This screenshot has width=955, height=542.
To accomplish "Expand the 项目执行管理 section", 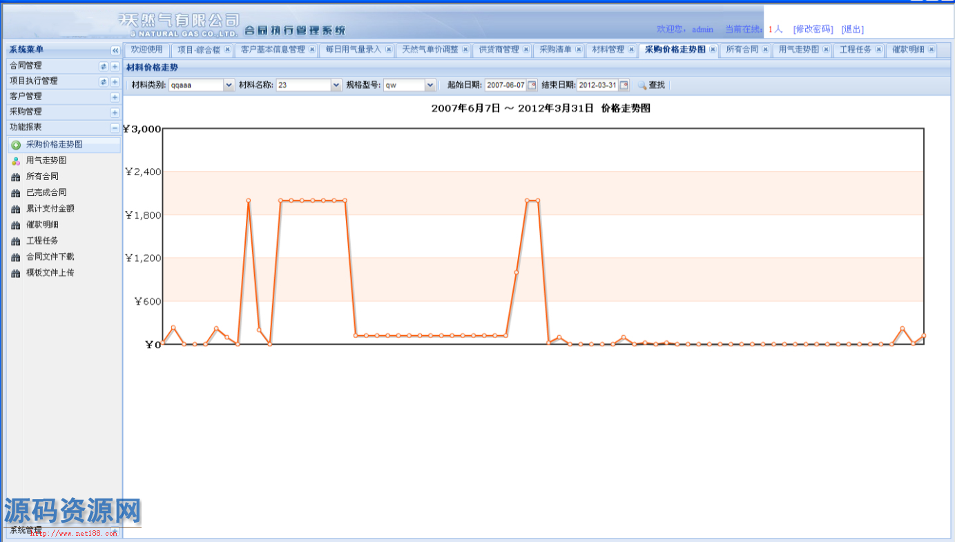I will 115,81.
